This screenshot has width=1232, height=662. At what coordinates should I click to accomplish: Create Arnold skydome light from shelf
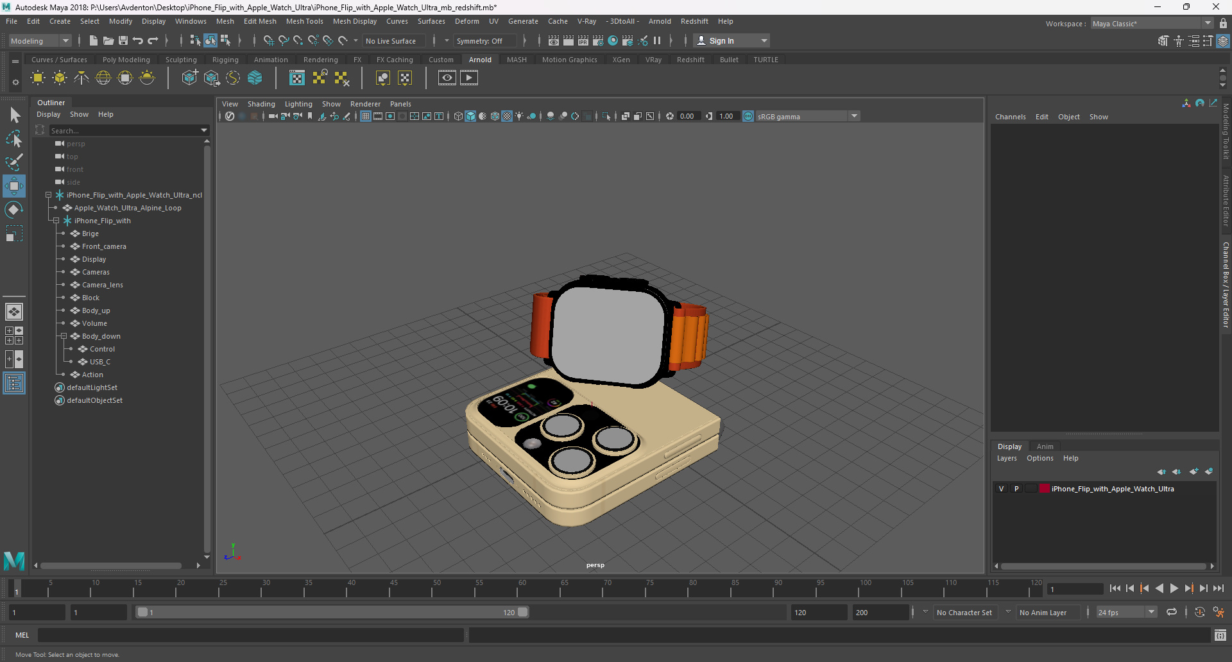[x=103, y=78]
